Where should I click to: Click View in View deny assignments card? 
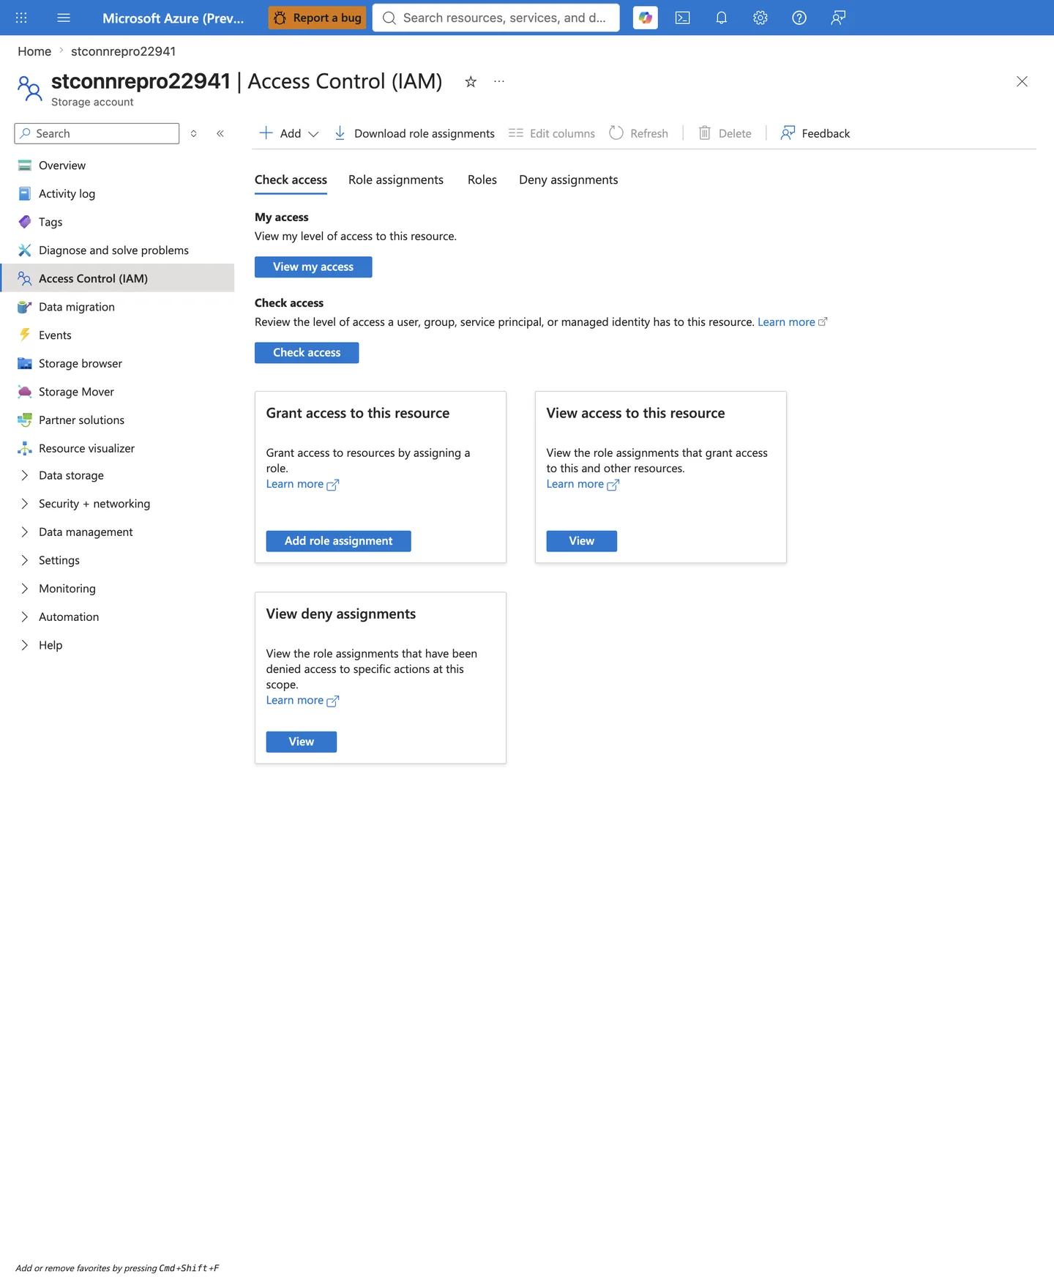pyautogui.click(x=302, y=742)
